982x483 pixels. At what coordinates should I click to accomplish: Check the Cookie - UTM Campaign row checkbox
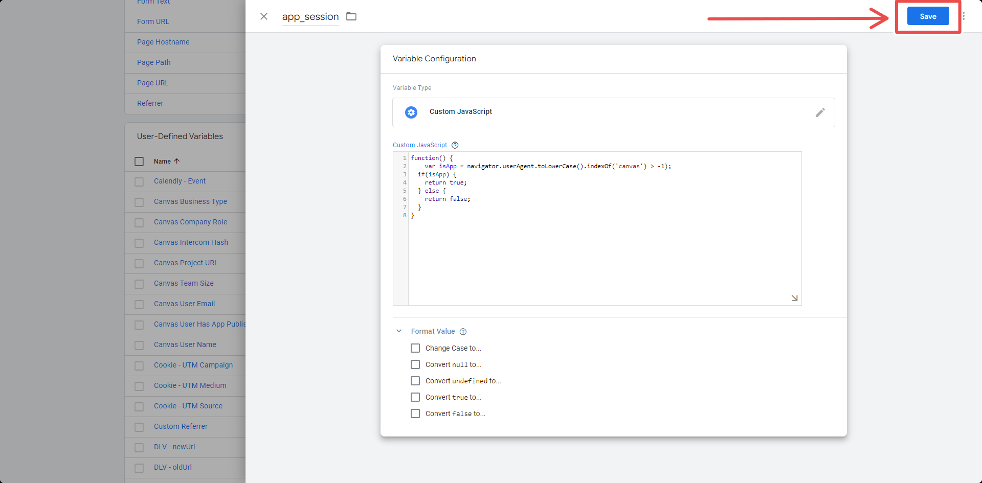pyautogui.click(x=139, y=366)
